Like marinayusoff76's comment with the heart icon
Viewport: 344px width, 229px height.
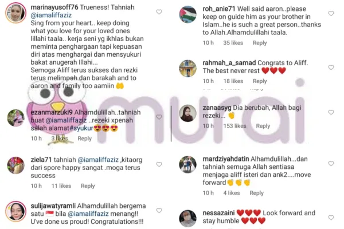pyautogui.click(x=159, y=12)
